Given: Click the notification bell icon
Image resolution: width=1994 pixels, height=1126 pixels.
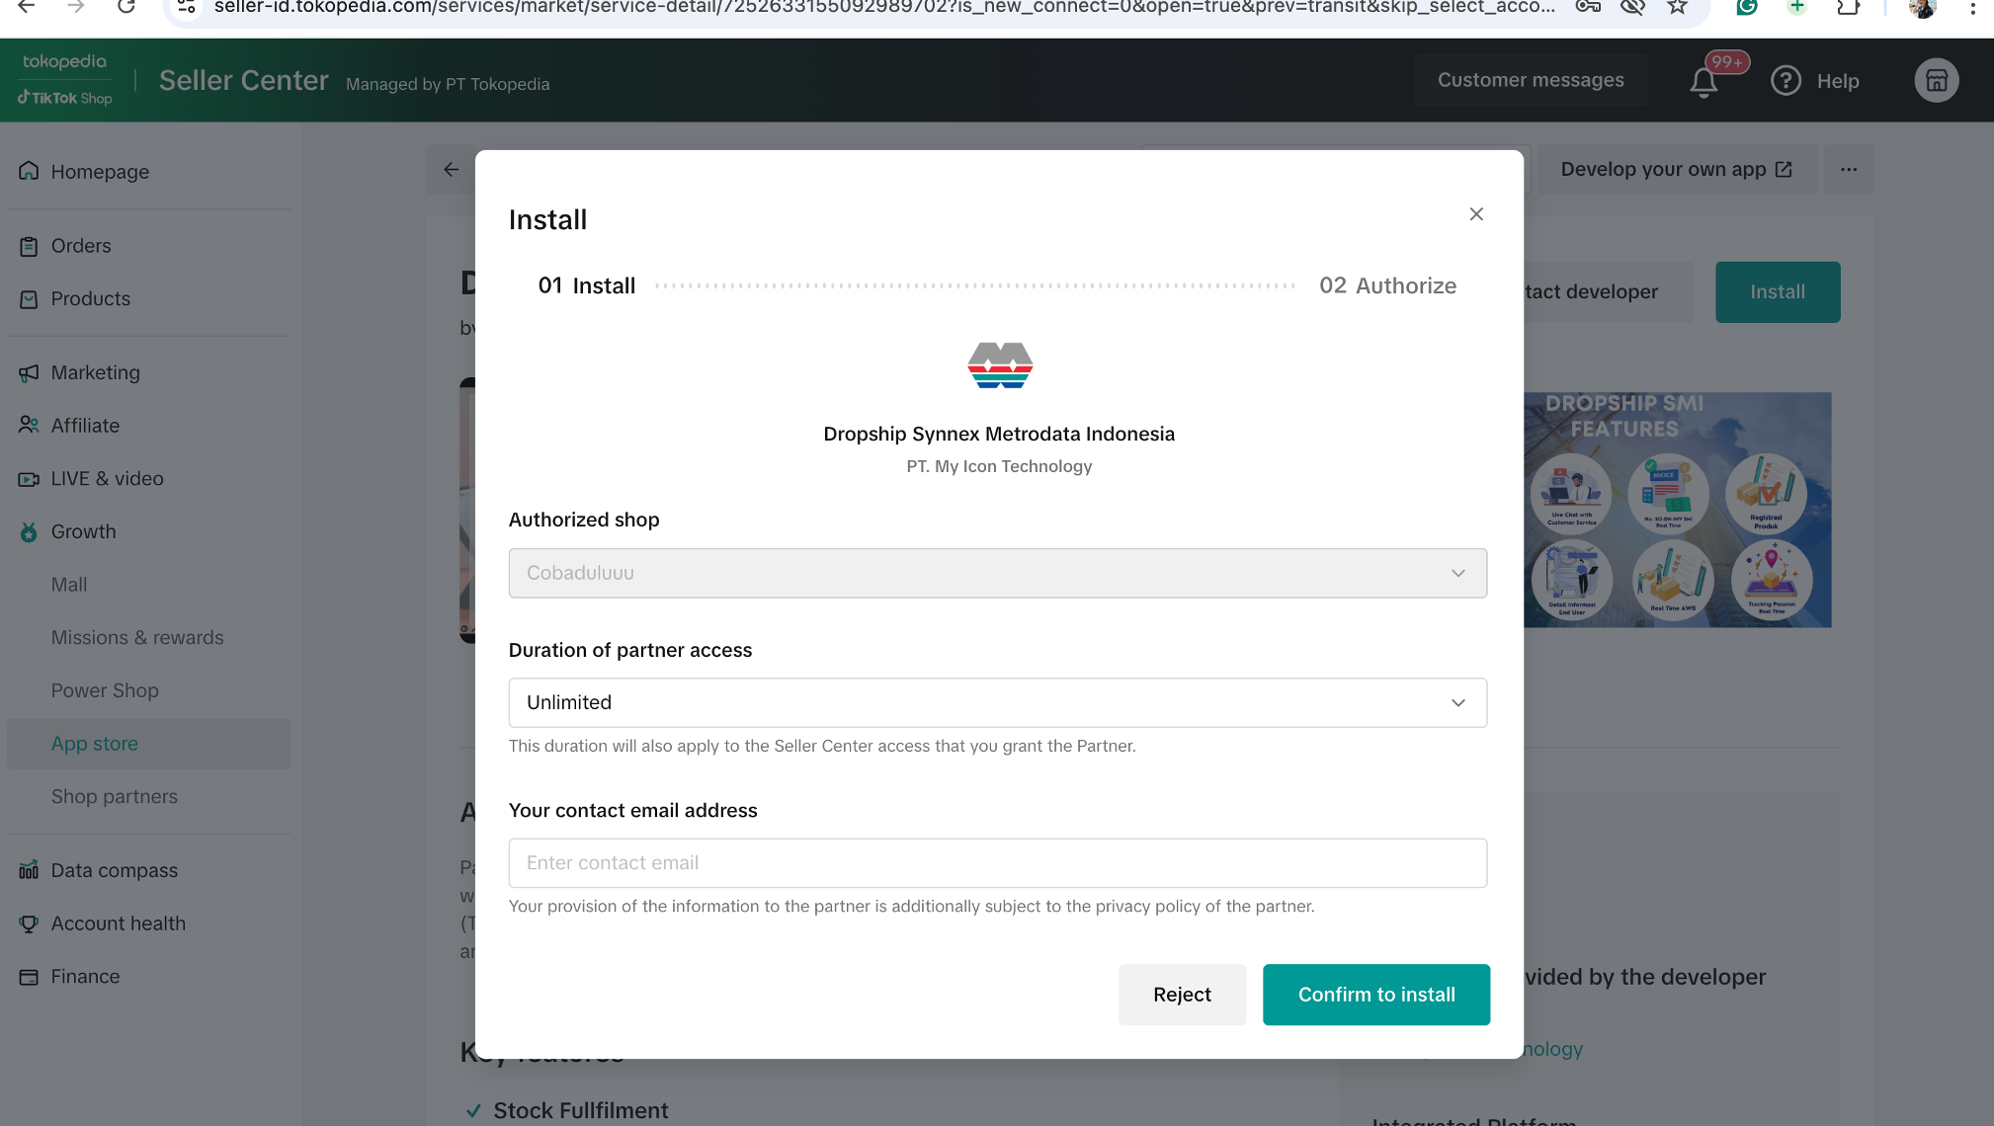Looking at the screenshot, I should coord(1703,82).
